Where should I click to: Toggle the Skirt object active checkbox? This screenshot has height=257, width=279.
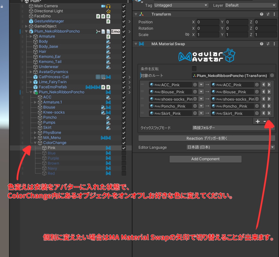tap(124, 128)
